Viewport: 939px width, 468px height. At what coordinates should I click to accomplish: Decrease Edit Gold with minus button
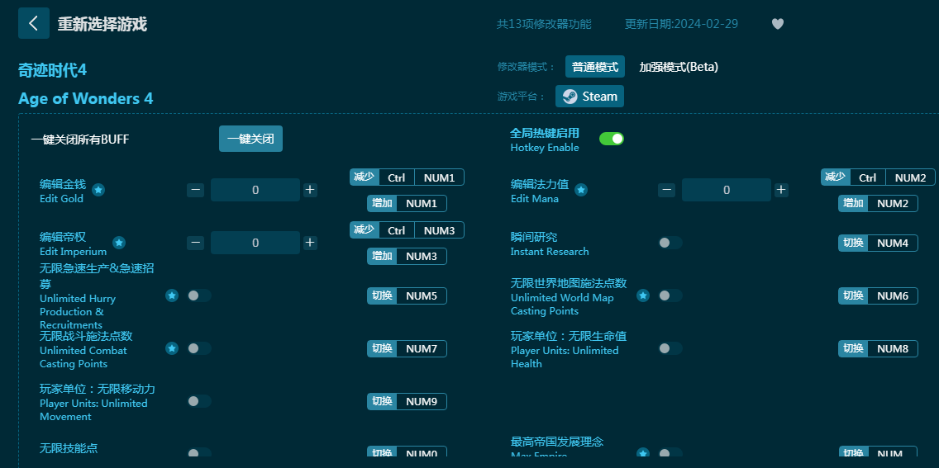(195, 190)
